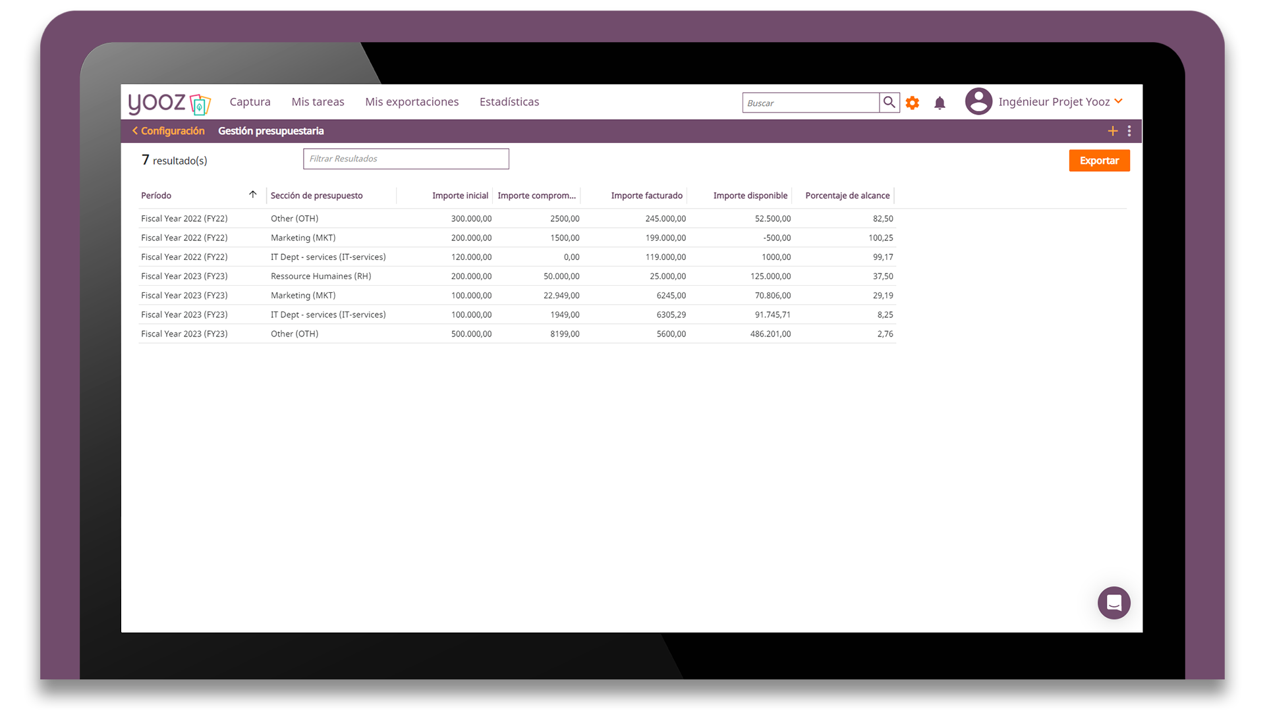
Task: Sort by Porcentaje de alcance header
Action: pos(847,196)
